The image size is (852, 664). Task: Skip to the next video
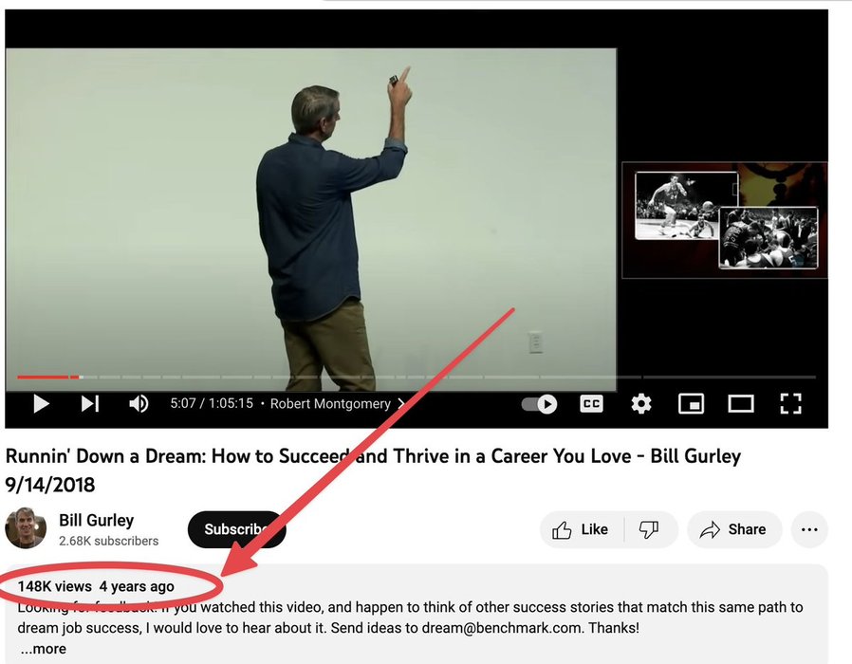point(90,404)
